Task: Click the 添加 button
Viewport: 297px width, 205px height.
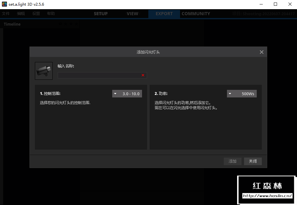Action: point(232,161)
